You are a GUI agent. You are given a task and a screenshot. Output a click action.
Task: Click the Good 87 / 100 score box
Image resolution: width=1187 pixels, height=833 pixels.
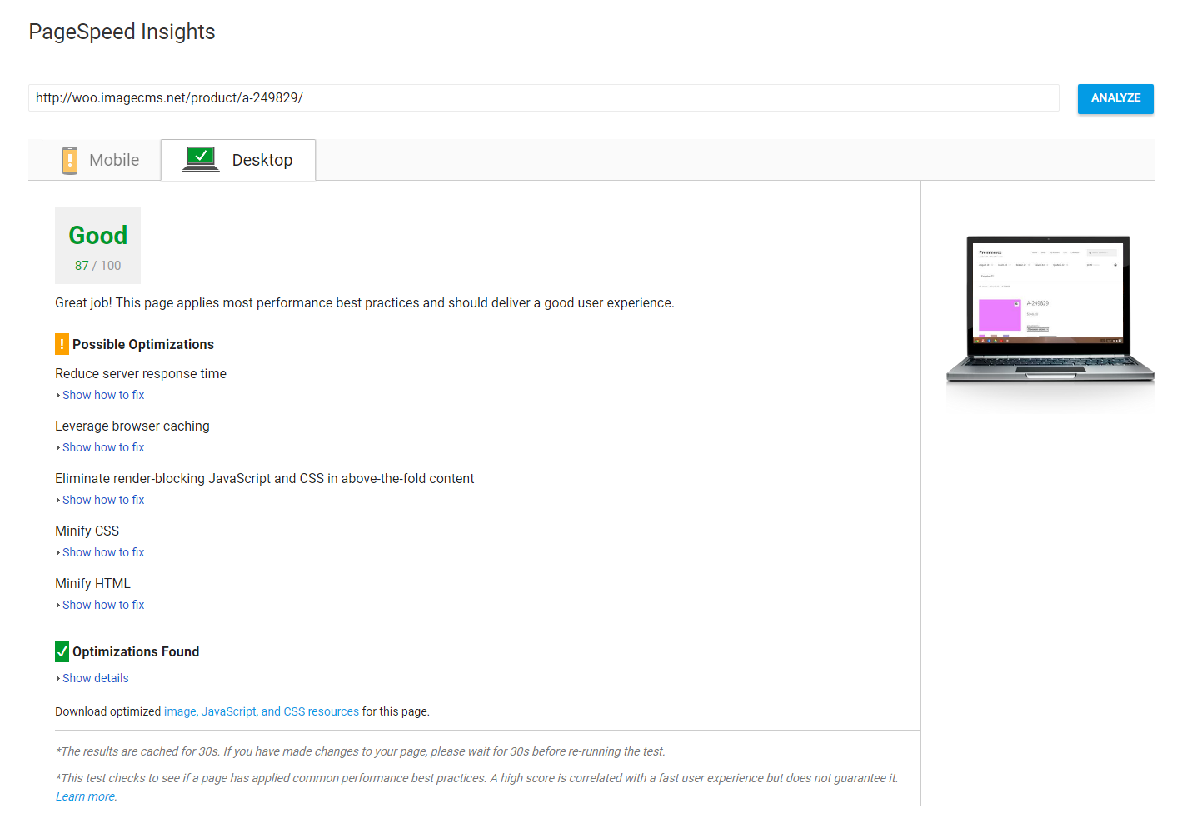coord(97,246)
